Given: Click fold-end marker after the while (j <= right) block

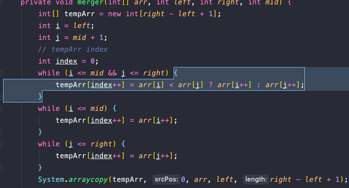Looking at the screenshot, I should coord(1,168).
